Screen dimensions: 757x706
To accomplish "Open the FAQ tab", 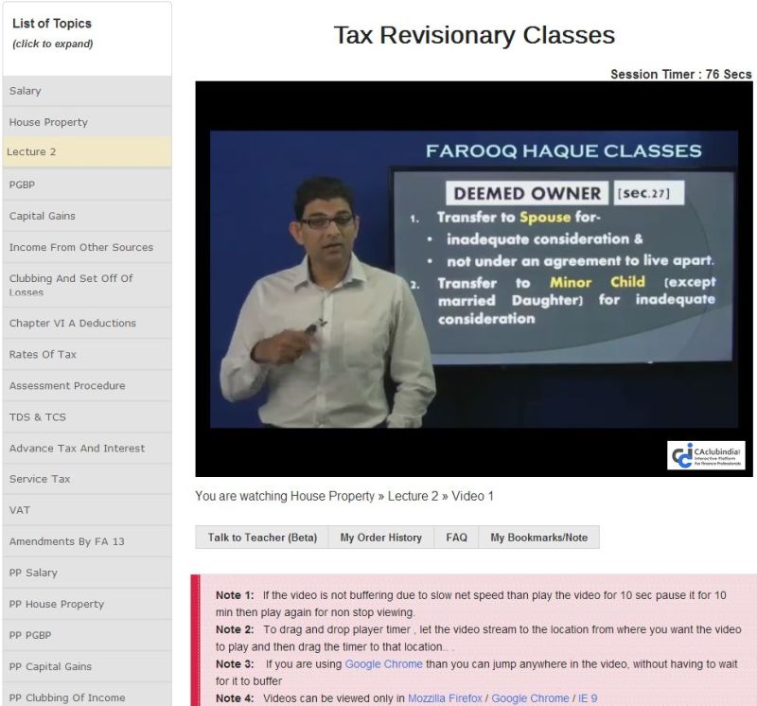I will pos(456,538).
